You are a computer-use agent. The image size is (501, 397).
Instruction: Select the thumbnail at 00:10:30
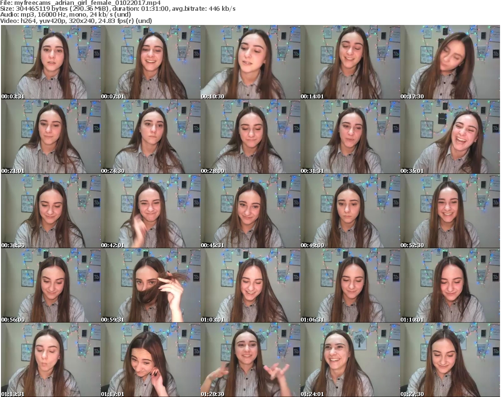(250, 62)
